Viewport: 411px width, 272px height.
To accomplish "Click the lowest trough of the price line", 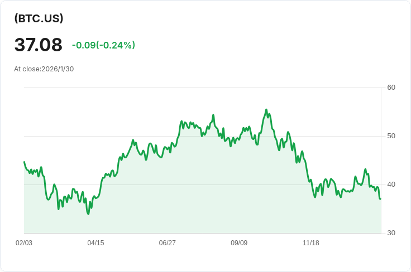I will click(88, 214).
